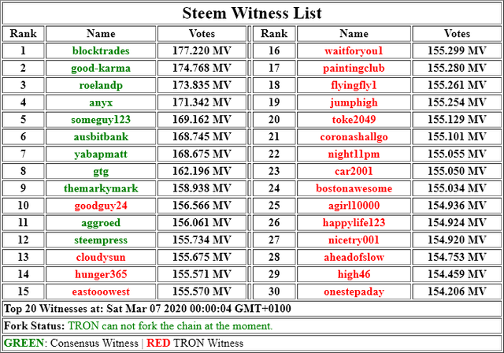Screen dimensions: 504x353
Task: Click the Steem Witness List title
Action: pyautogui.click(x=252, y=13)
